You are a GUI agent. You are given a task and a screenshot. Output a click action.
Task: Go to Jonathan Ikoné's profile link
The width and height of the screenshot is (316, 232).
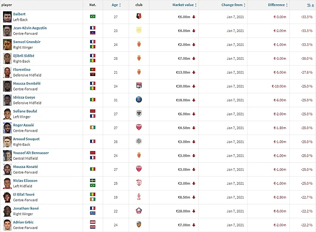coord(26,208)
